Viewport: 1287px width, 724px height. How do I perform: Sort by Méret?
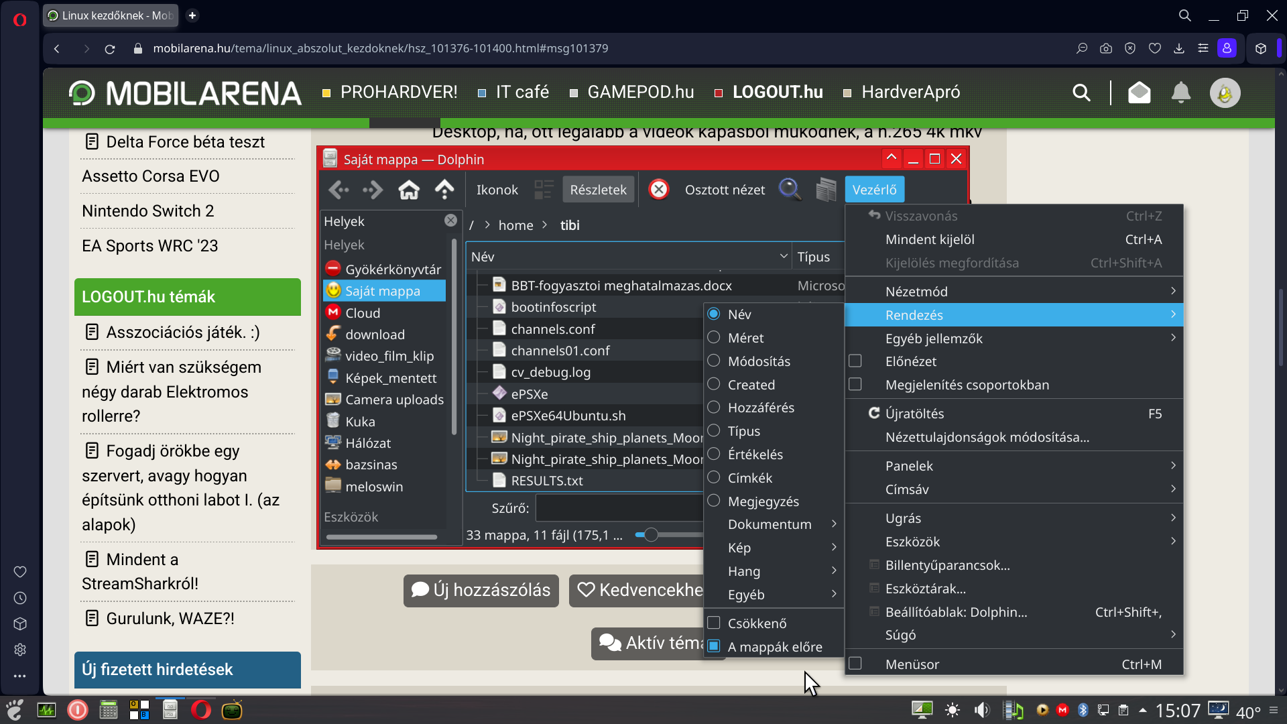click(774, 338)
